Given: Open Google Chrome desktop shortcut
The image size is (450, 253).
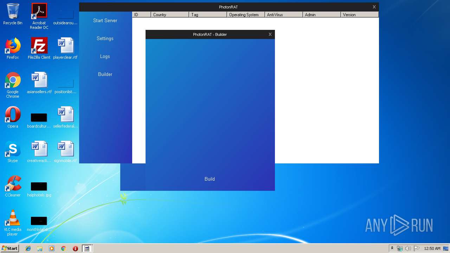Looking at the screenshot, I should pos(13,85).
